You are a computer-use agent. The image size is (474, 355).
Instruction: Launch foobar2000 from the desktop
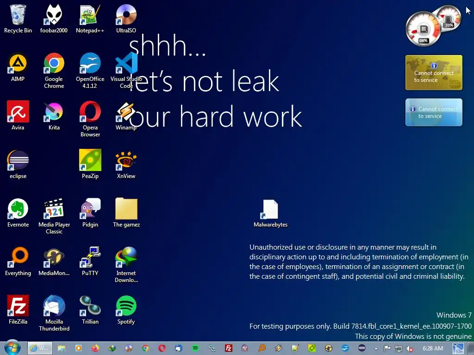(54, 18)
